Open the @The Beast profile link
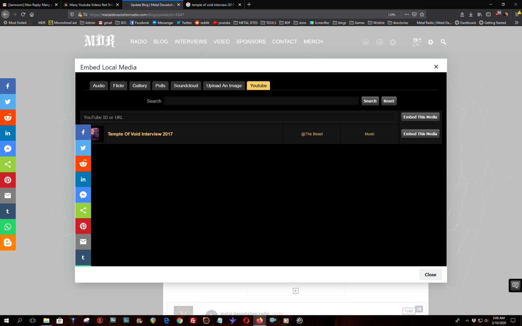 [x=312, y=134]
